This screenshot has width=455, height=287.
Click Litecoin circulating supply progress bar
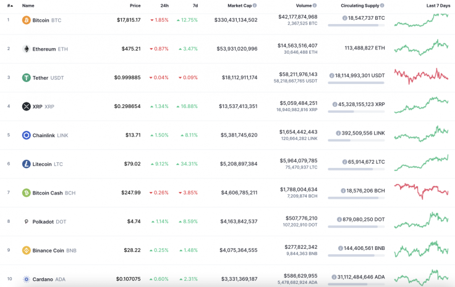356,169
